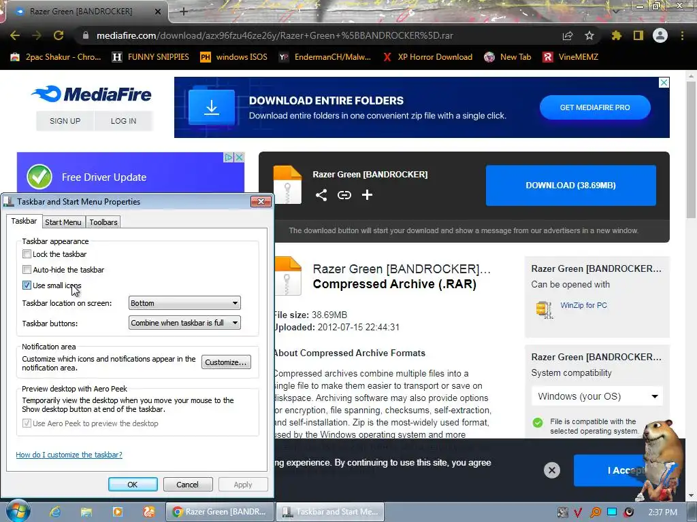Click the Taskbar and Start Me... taskbar button
This screenshot has height=522, width=697.
(330, 512)
